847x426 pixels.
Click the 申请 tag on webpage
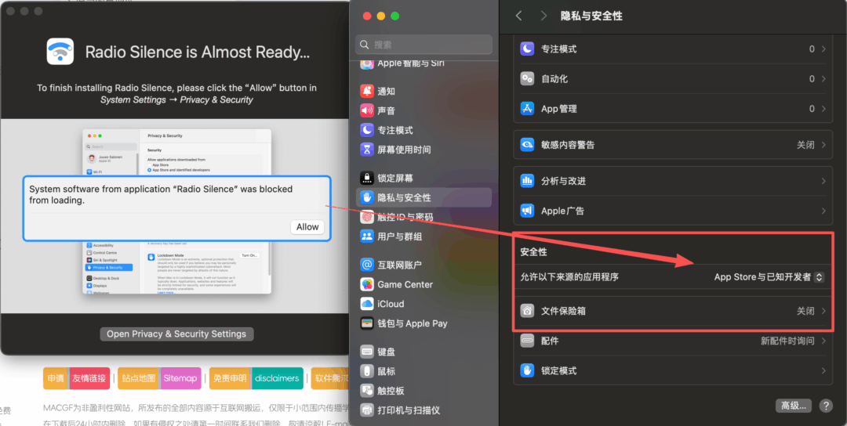pos(56,378)
